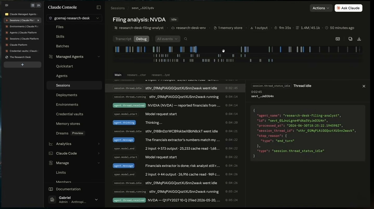This screenshot has height=209, width=374.
Task: Click the Claude Code terminal icon
Action: (51, 153)
